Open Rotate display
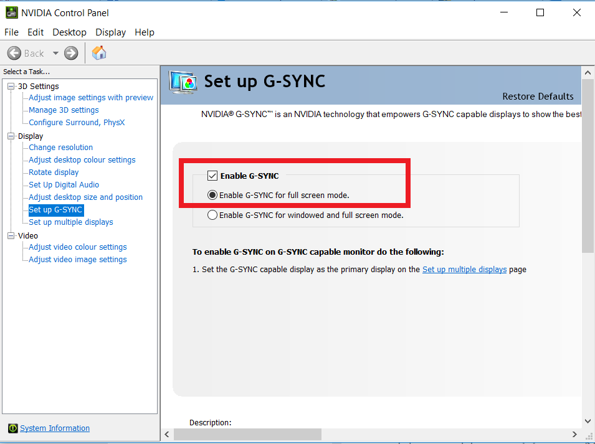 click(x=54, y=172)
